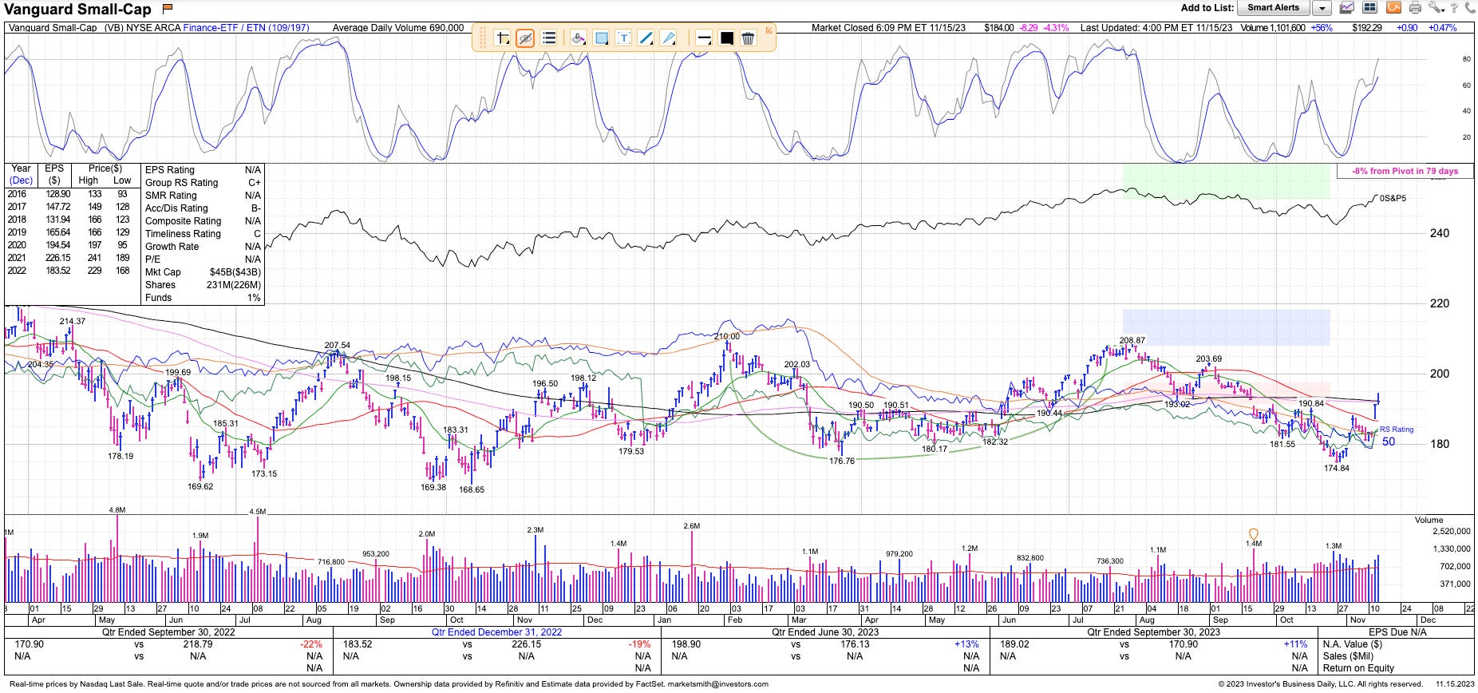1478x693 pixels.
Task: Select the text box annotation tool
Action: (624, 38)
